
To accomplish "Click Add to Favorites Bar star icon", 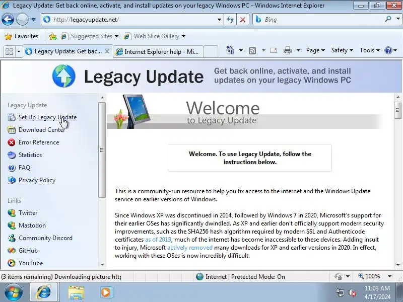I will [53, 36].
